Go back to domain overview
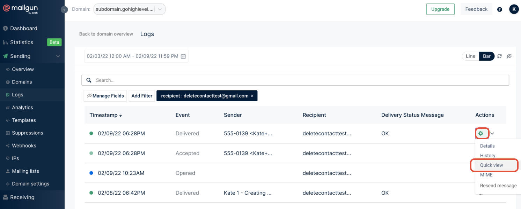This screenshot has width=521, height=209. click(x=106, y=34)
